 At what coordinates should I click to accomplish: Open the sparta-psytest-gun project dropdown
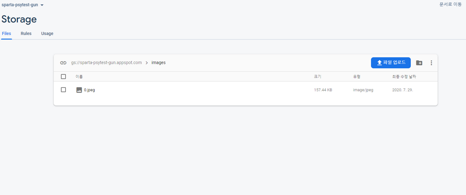[23, 5]
